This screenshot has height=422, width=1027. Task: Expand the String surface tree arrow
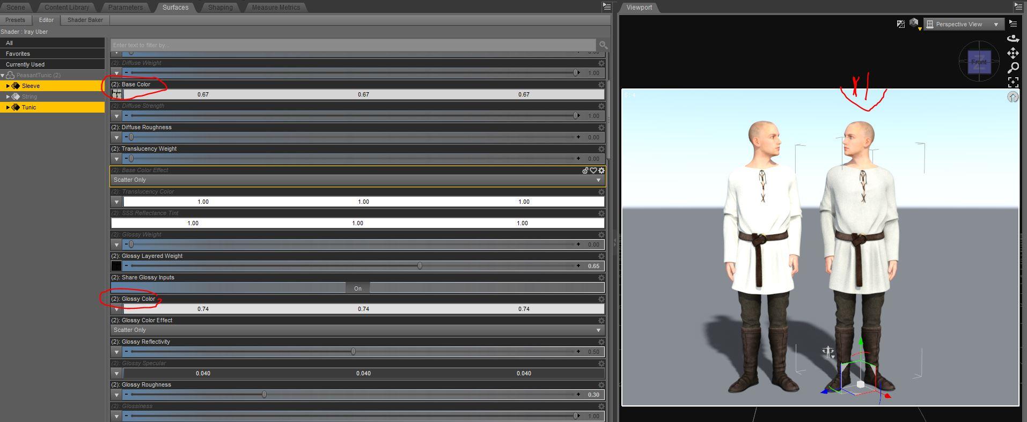click(x=8, y=97)
